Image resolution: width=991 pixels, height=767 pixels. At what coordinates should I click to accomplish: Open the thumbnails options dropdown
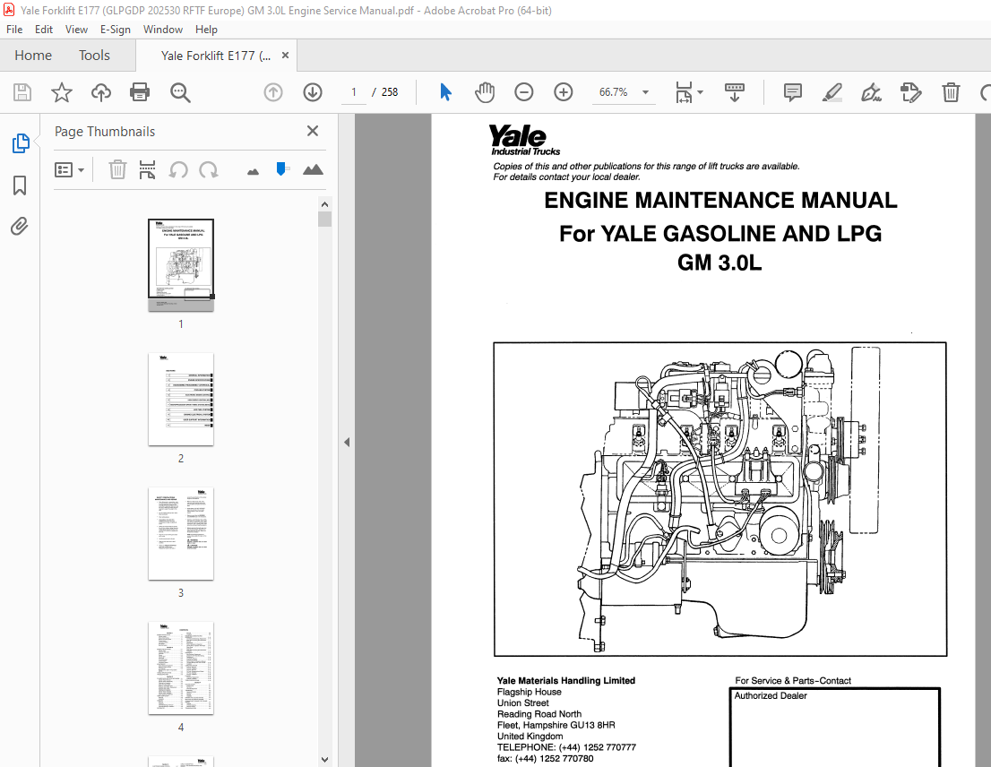[x=69, y=170]
